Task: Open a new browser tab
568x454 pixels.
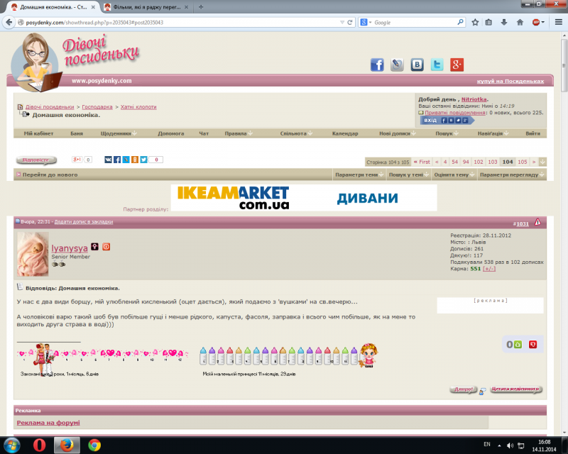Action: point(201,7)
